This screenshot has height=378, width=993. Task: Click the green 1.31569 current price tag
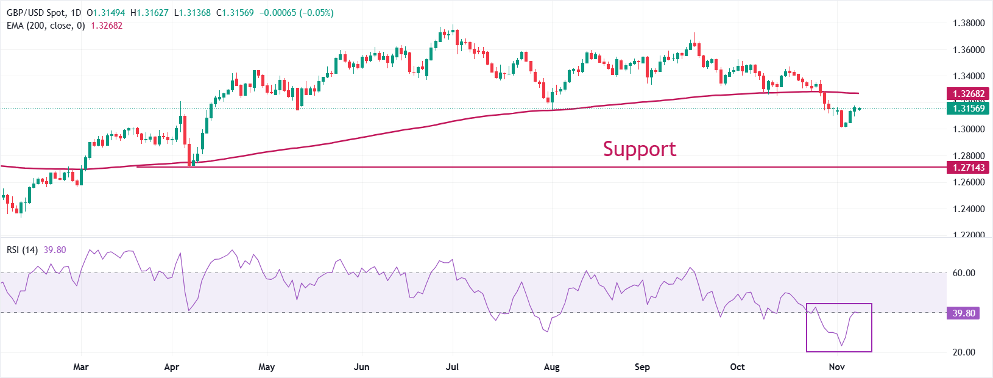(968, 109)
